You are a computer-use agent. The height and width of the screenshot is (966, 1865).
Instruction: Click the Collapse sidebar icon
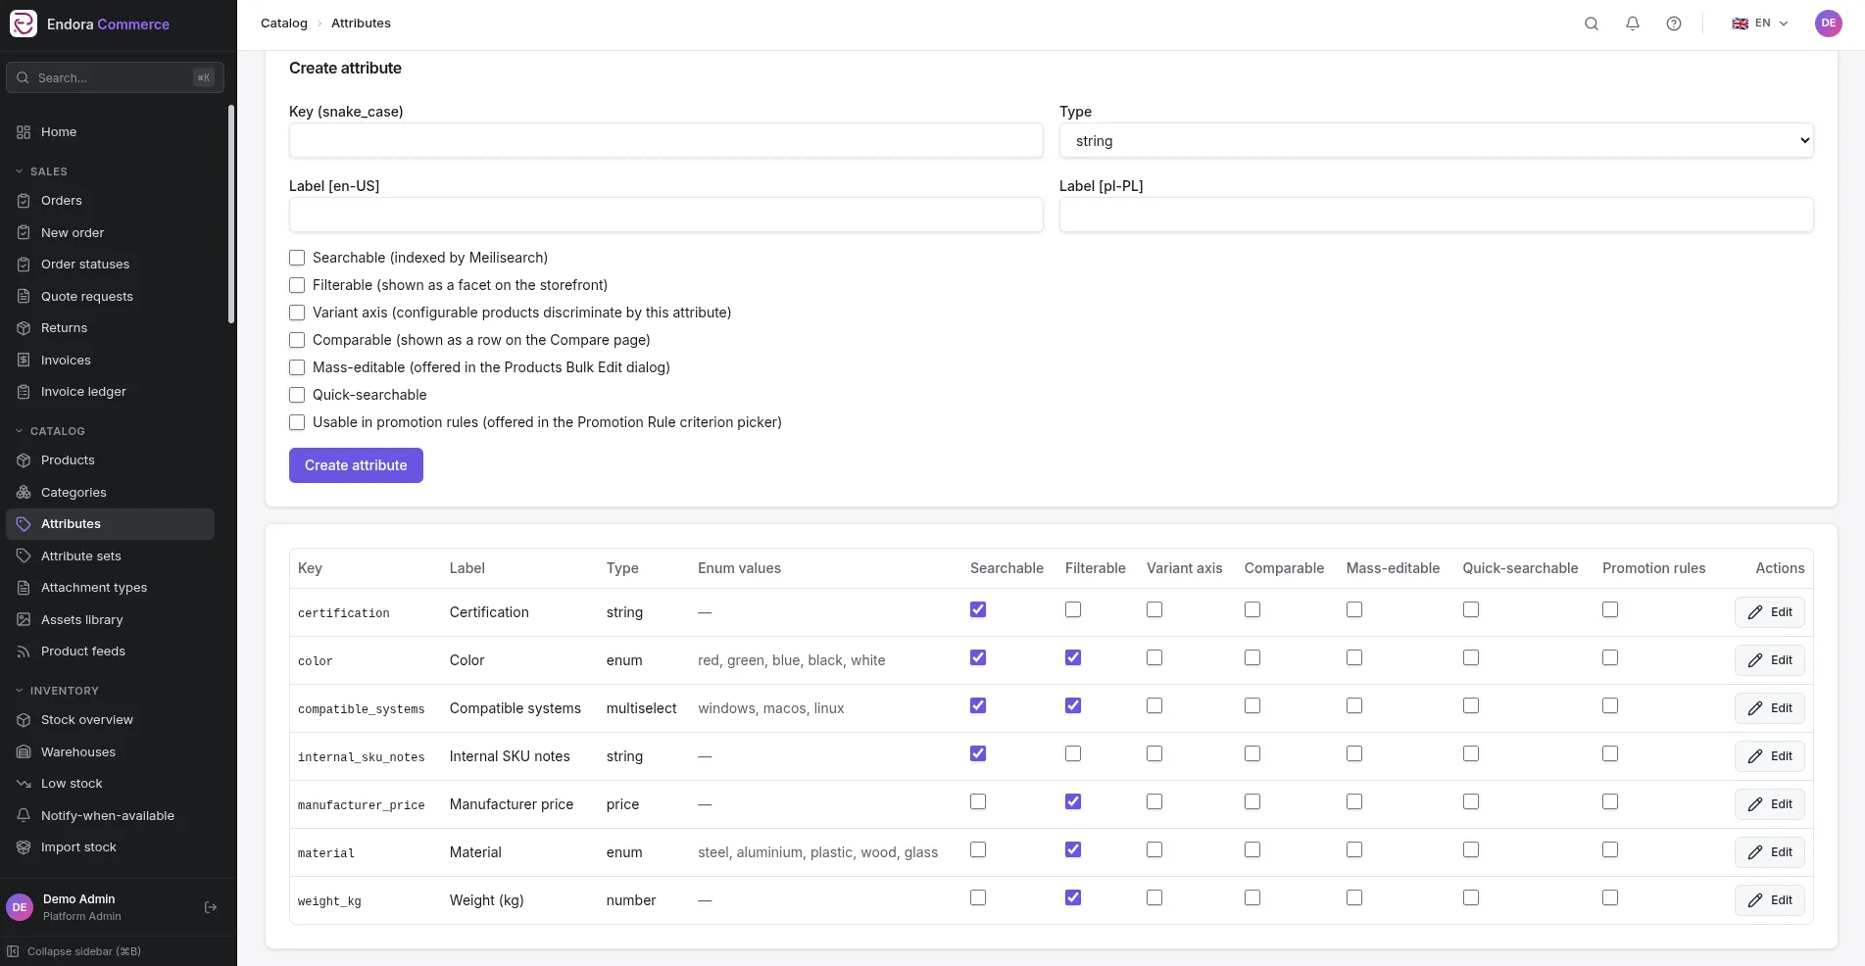13,951
